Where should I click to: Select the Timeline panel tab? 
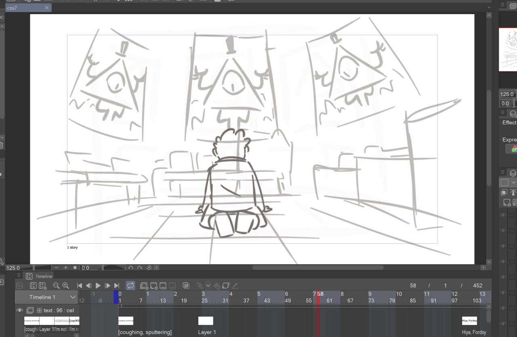[x=44, y=276]
